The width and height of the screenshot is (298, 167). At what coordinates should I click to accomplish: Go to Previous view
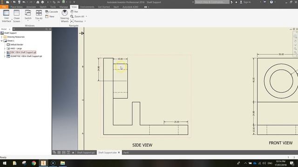pyautogui.click(x=77, y=21)
